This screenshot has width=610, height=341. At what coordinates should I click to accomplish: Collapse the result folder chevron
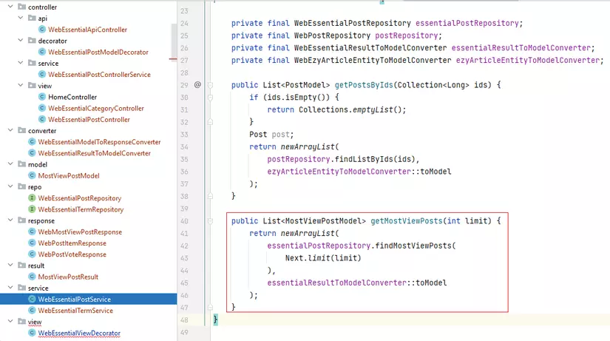[x=10, y=266]
